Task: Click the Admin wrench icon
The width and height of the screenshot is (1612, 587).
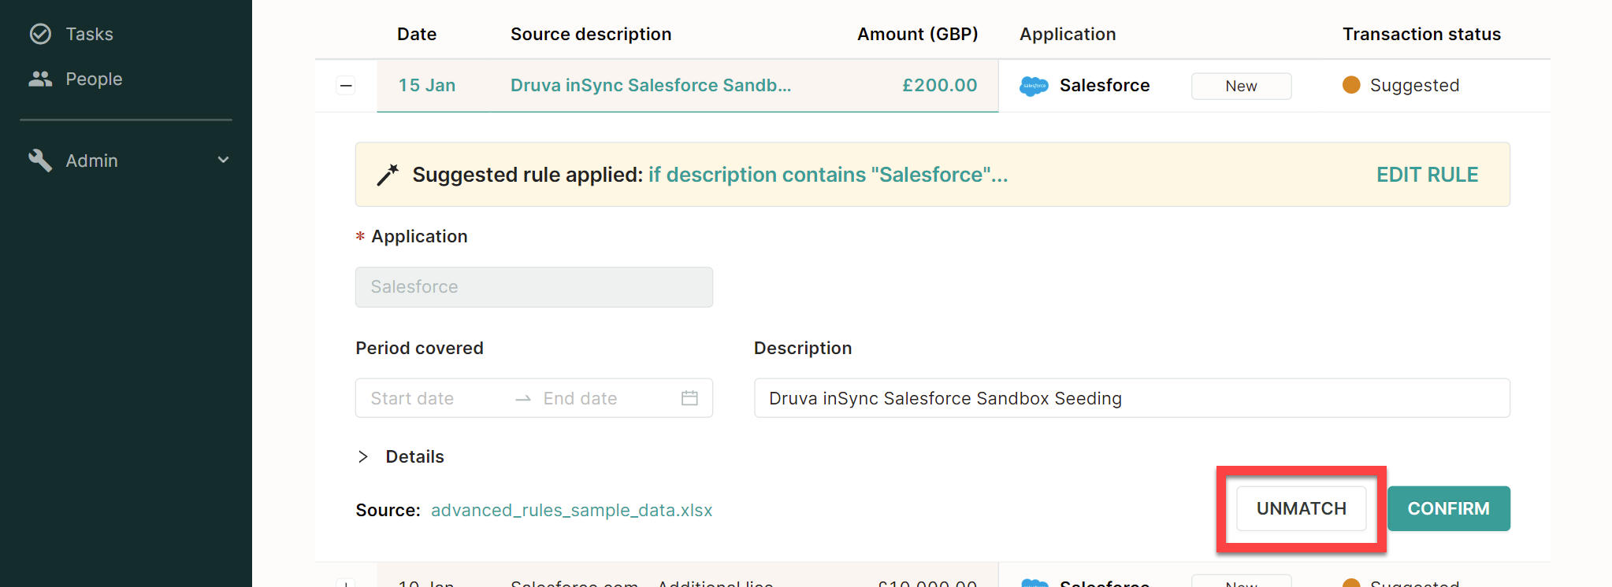Action: tap(40, 161)
